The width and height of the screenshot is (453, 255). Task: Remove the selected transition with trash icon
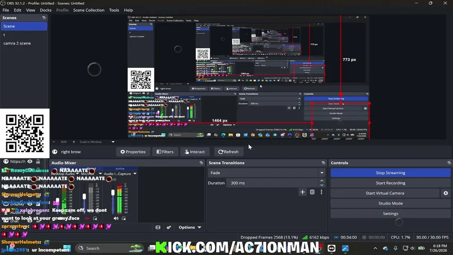pos(312,192)
